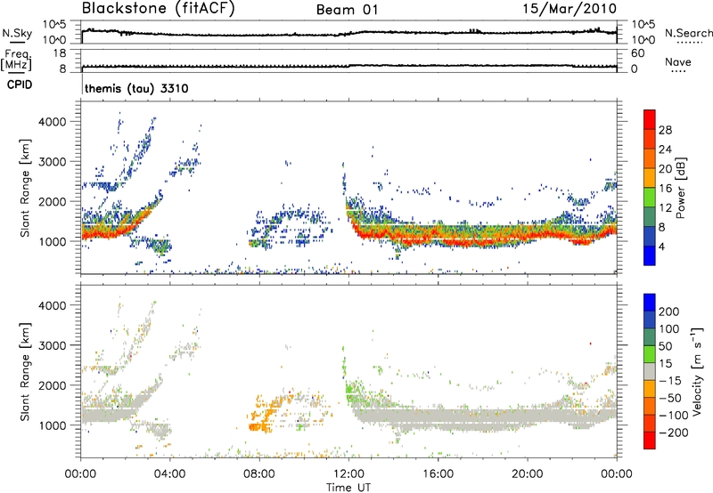
Task: Click the 'Beam 01' heading
Action: click(348, 10)
